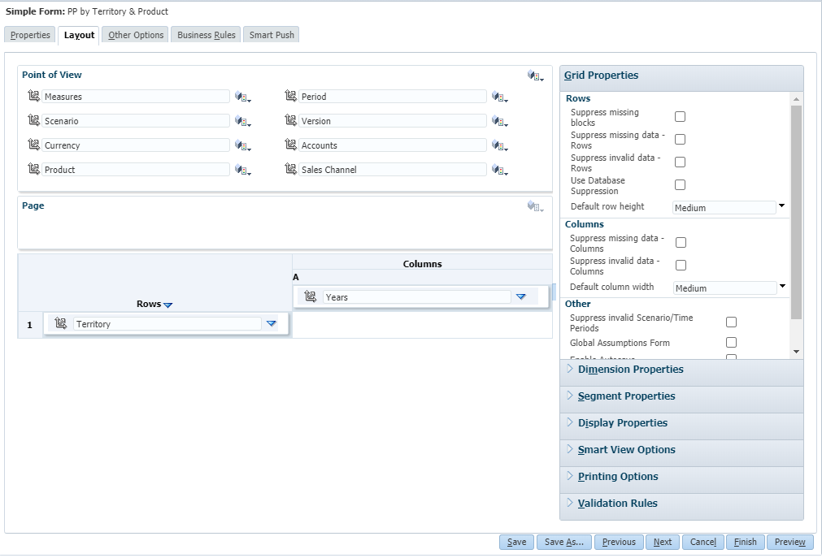Screen dimensions: 822x558
Task: Click the Preview button
Action: coord(789,542)
